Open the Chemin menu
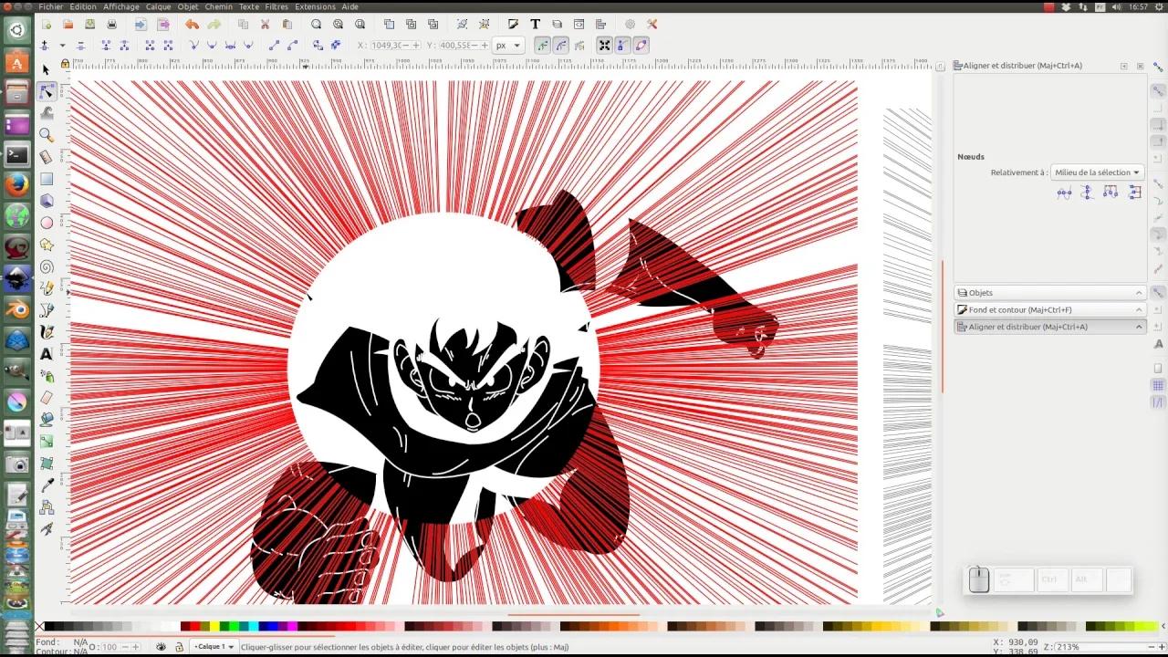 (219, 6)
